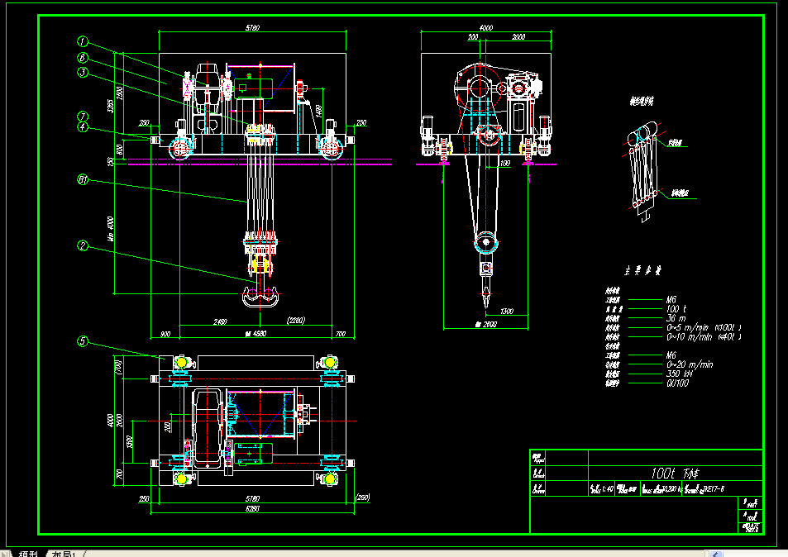Select balloon callout number 8

click(83, 58)
